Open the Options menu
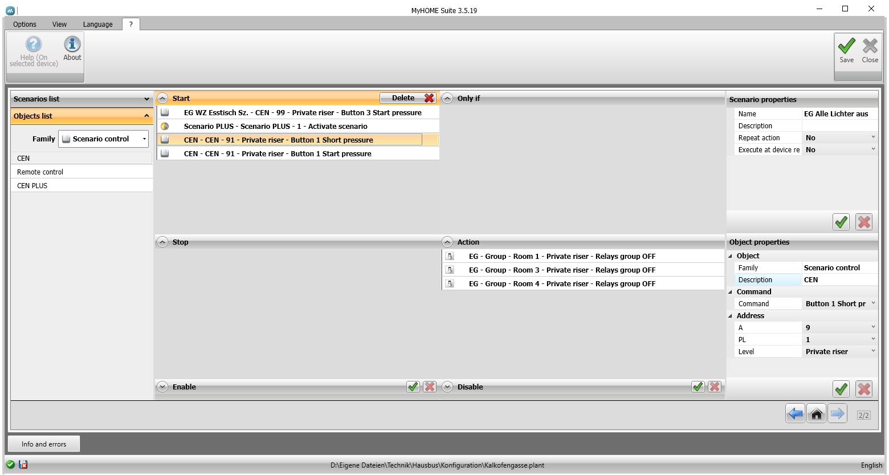Screen dimensions: 889x475 pos(25,24)
